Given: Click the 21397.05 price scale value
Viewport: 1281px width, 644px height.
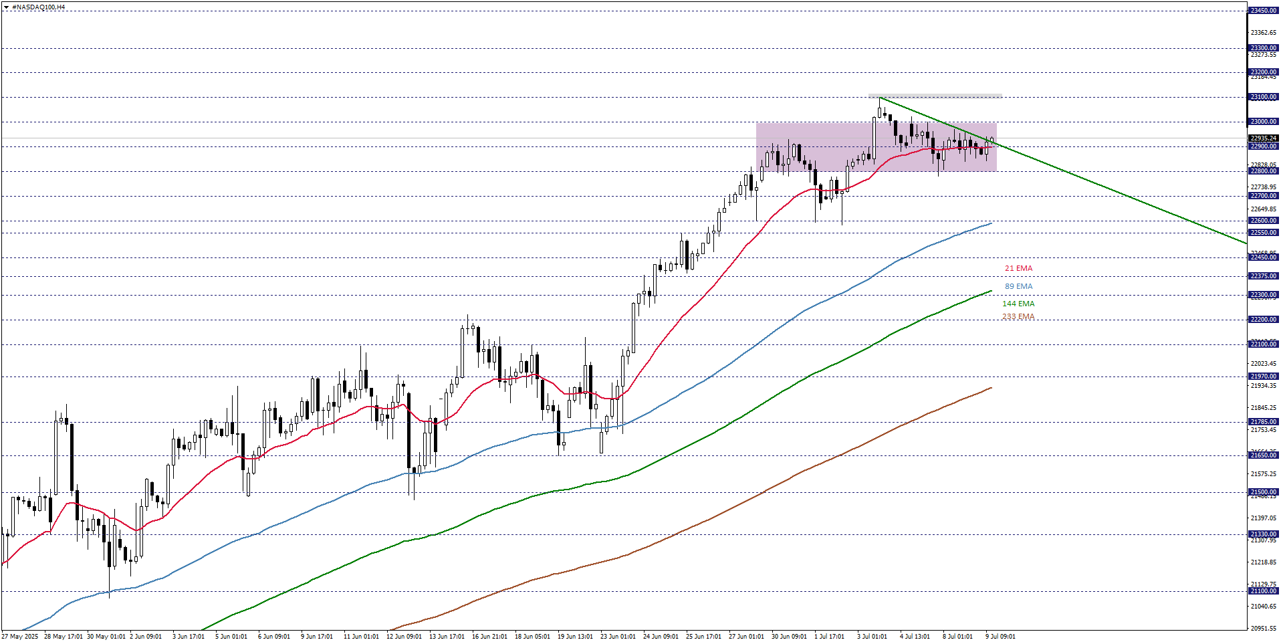Looking at the screenshot, I should (1264, 518).
